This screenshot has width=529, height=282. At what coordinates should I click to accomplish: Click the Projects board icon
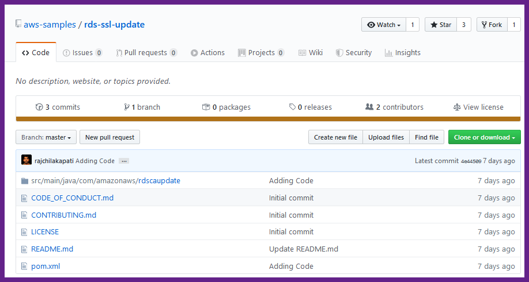tap(242, 53)
